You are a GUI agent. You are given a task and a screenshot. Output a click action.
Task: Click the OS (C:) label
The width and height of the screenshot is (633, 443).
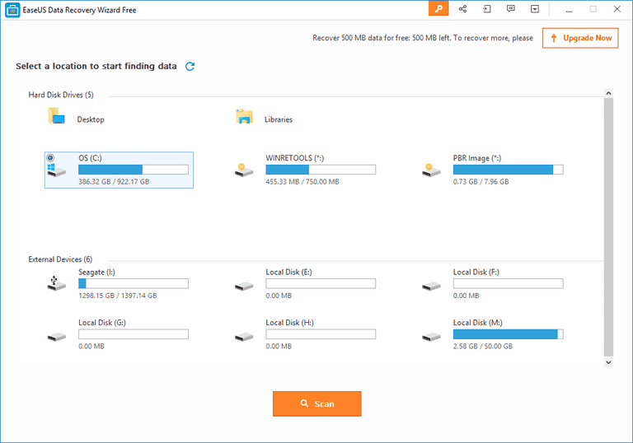coord(90,158)
